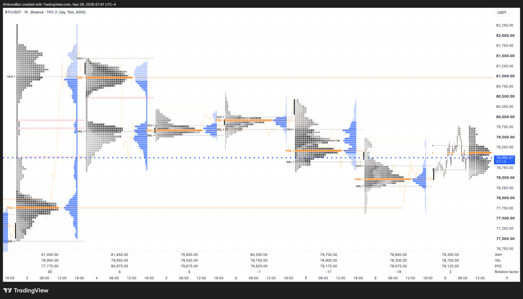Select table cell 79,300.00

click(450, 255)
